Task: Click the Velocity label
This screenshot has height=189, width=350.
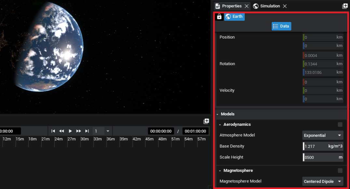Action: coord(227,90)
